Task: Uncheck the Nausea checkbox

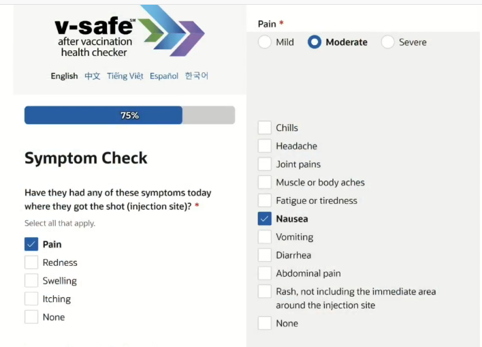Action: coord(265,219)
